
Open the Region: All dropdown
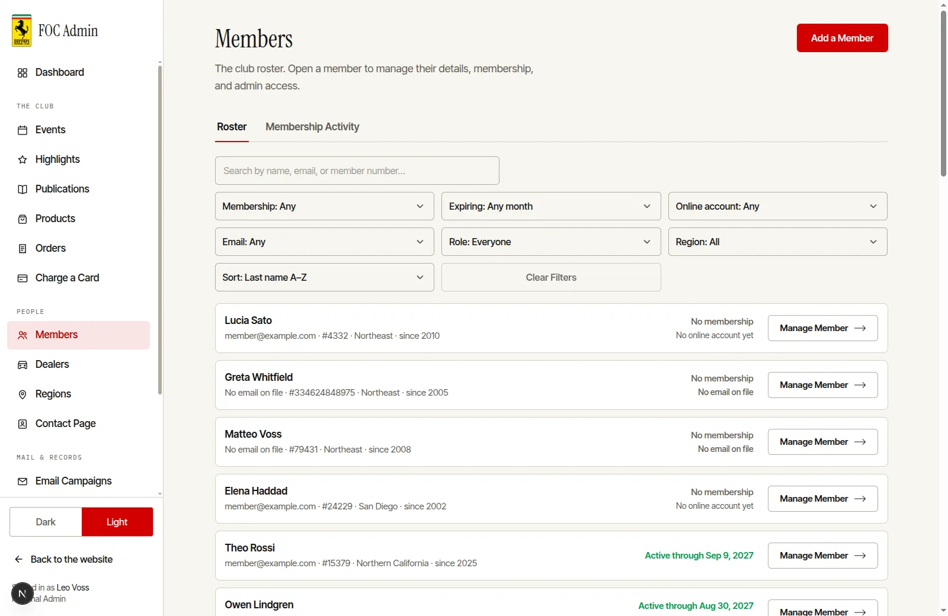coord(778,242)
